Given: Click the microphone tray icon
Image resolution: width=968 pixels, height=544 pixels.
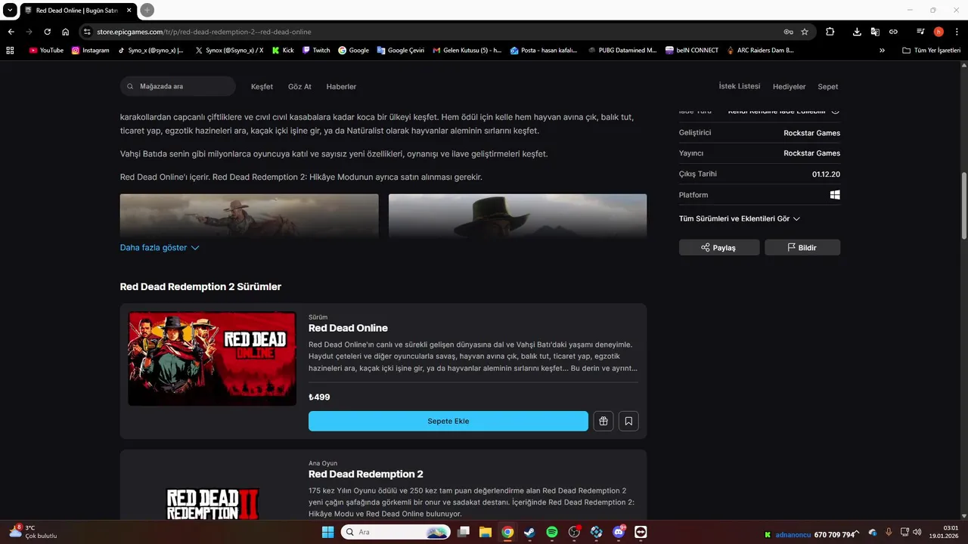Looking at the screenshot, I should pyautogui.click(x=889, y=532).
